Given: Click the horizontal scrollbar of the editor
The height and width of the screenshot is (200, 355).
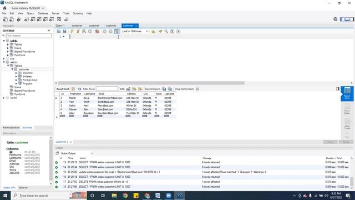Looking at the screenshot, I should click(x=151, y=83).
